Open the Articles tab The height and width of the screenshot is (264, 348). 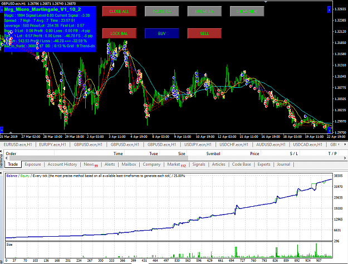pyautogui.click(x=219, y=165)
